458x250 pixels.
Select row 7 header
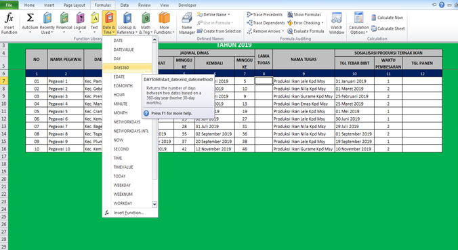[x=4, y=81]
